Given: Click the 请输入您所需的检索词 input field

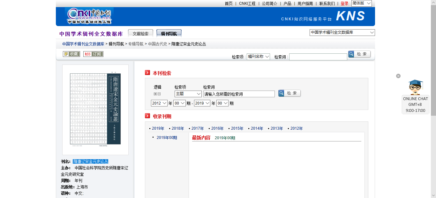Looking at the screenshot, I should (239, 94).
